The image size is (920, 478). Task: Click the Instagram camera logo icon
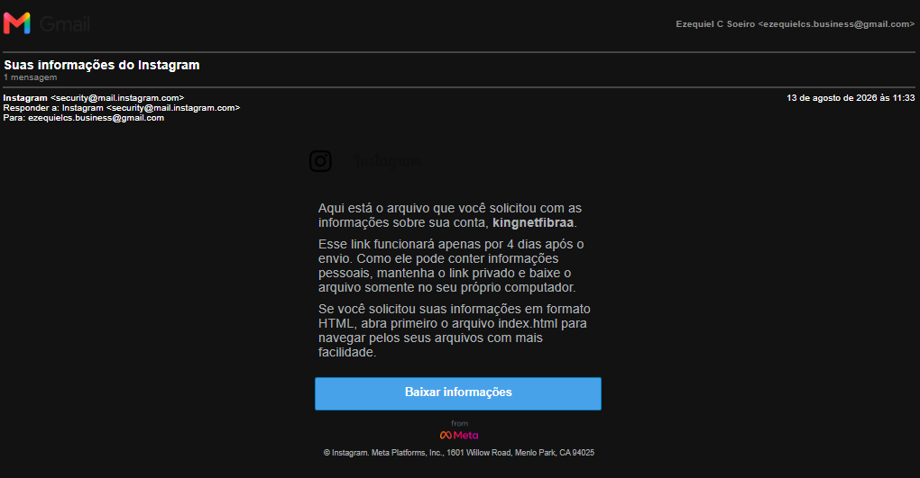pyautogui.click(x=320, y=160)
